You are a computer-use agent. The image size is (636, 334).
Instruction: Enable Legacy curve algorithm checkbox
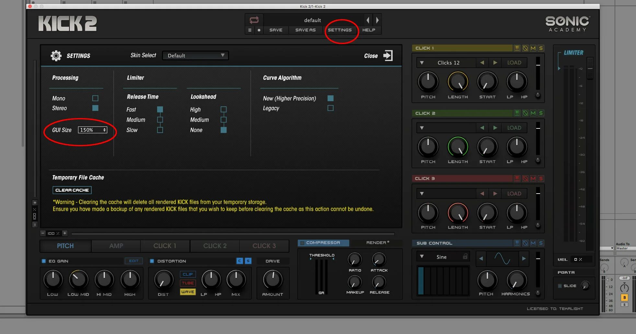pyautogui.click(x=330, y=108)
